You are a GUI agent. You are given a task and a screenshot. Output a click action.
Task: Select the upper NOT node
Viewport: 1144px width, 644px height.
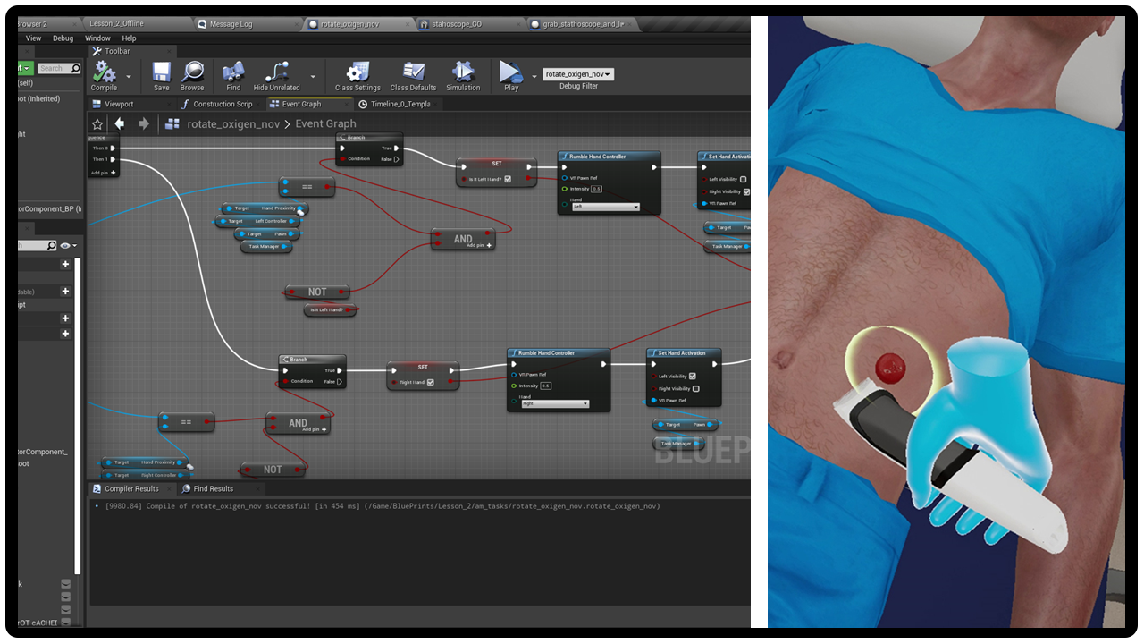[x=317, y=292]
